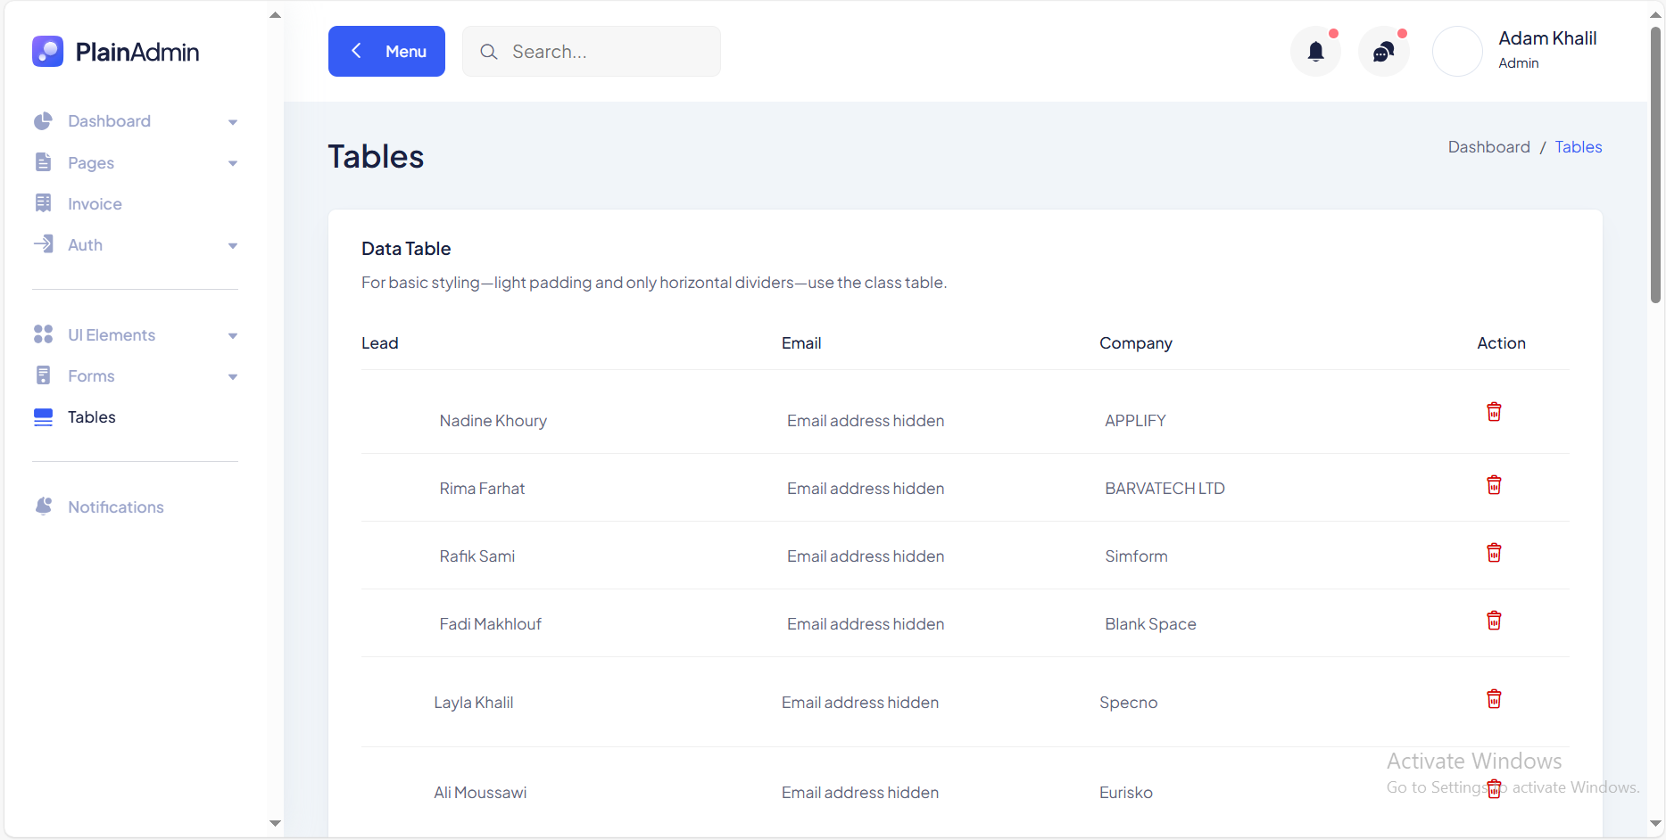
Task: Expand the Forms sidebar submenu
Action: [134, 376]
